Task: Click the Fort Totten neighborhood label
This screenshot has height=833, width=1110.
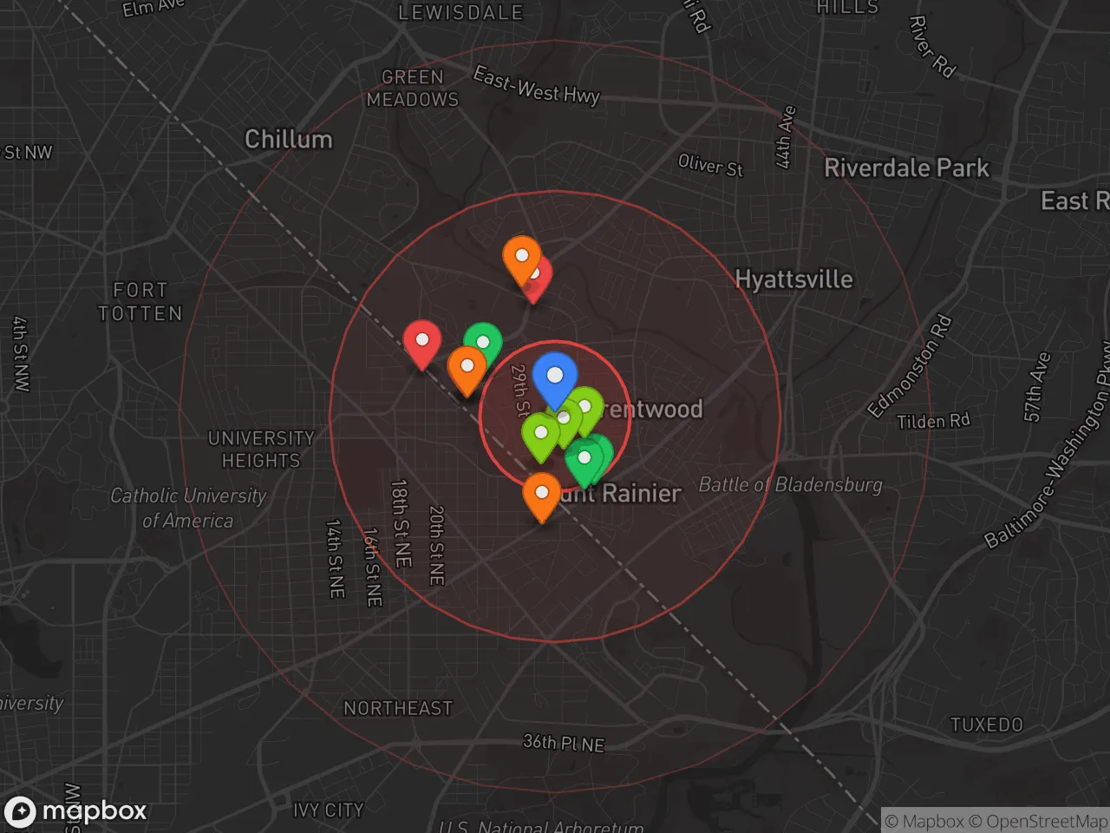Action: (140, 302)
